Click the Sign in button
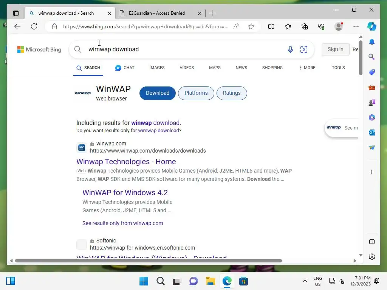 click(335, 49)
